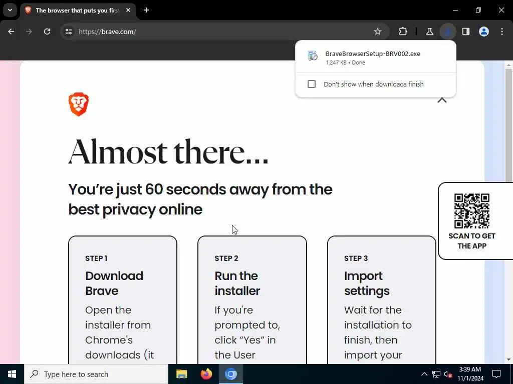
Task: Click SCAN TO GET THE APP text
Action: (x=472, y=240)
